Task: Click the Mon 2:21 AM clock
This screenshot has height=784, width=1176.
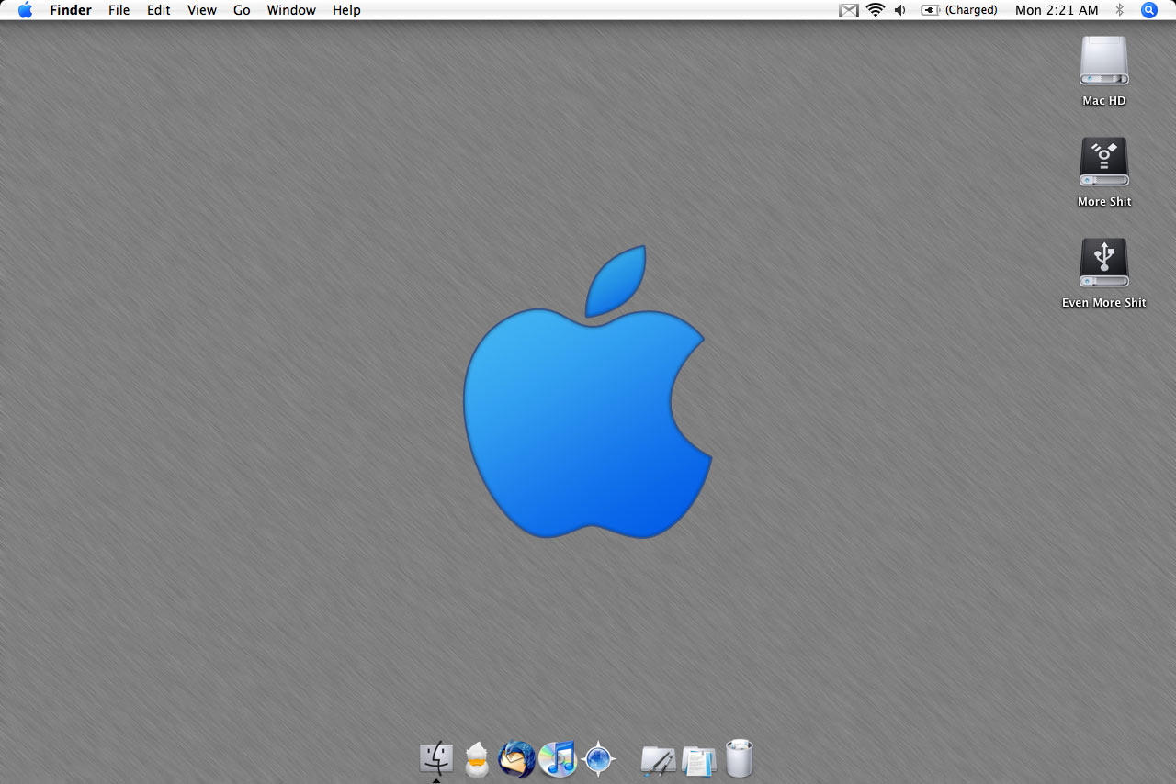Action: point(1057,10)
